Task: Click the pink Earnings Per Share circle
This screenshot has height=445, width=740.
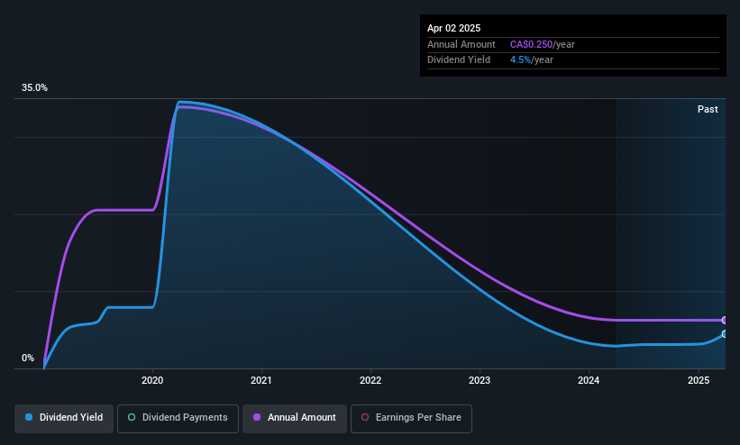Action: click(x=365, y=417)
